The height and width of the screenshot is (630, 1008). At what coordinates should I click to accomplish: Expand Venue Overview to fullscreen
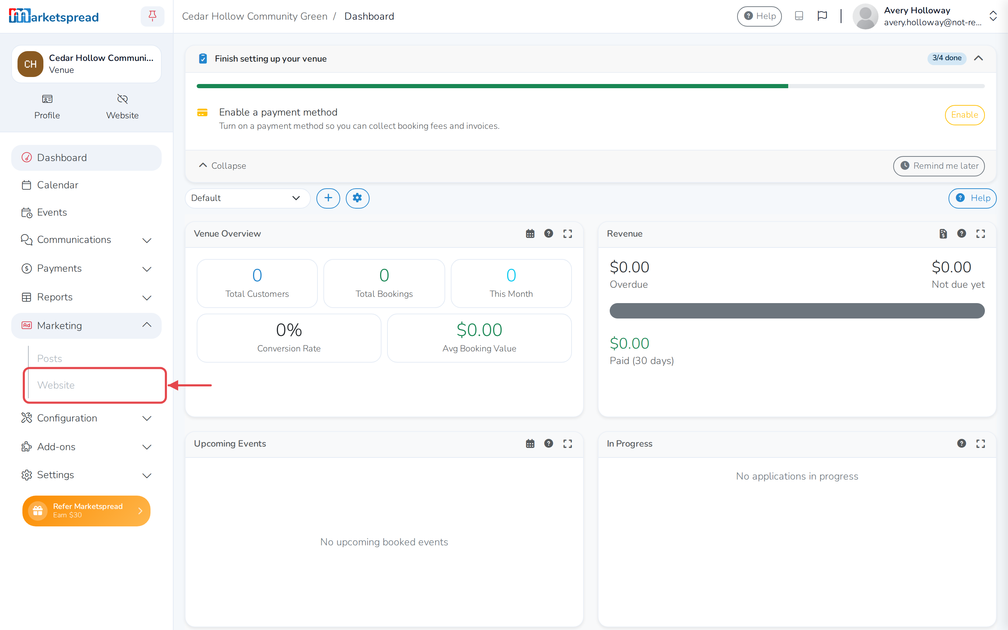[567, 234]
